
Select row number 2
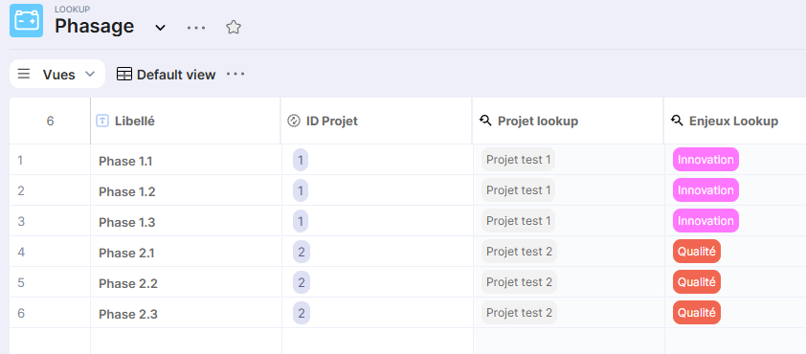pos(20,191)
